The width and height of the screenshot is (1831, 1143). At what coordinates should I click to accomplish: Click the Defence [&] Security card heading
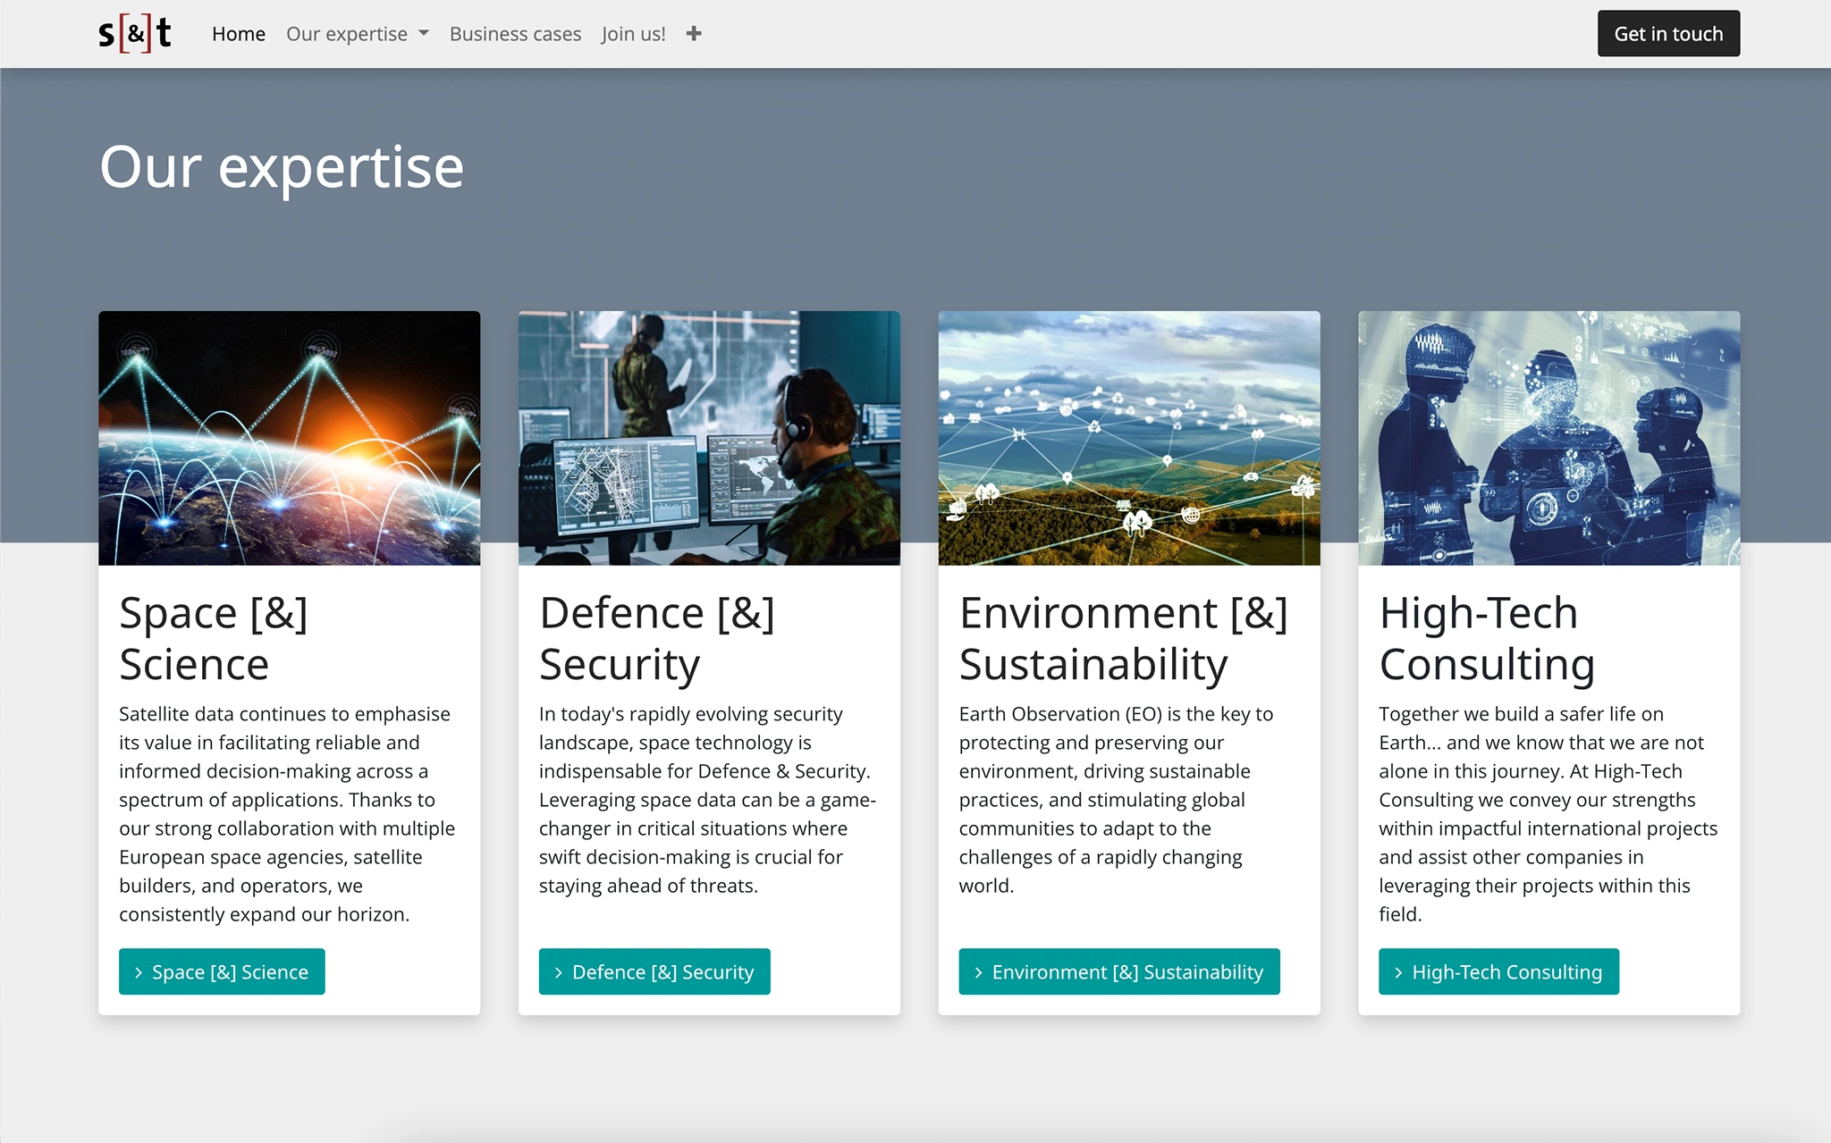tap(656, 638)
